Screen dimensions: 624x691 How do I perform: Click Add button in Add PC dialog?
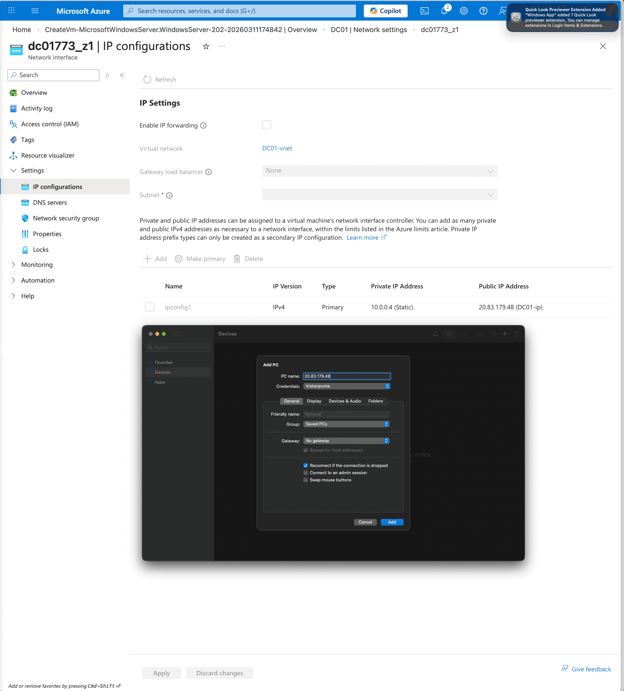tap(392, 522)
